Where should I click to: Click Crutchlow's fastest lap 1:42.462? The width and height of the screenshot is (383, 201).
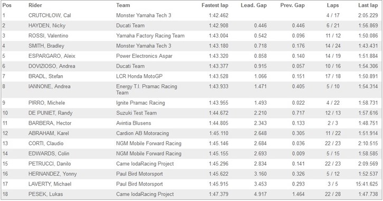(218, 15)
